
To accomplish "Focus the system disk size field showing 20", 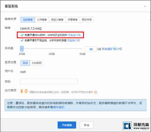I will pyautogui.click(x=91, y=49).
